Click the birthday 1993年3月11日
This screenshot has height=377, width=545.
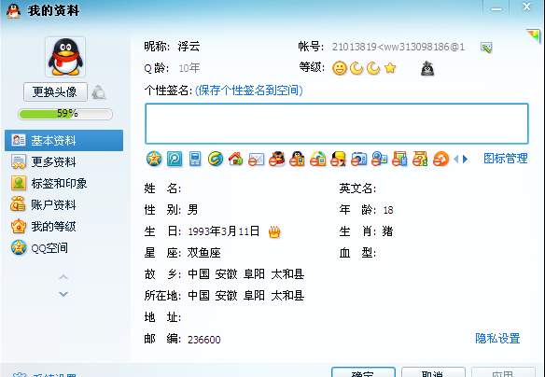click(x=224, y=231)
